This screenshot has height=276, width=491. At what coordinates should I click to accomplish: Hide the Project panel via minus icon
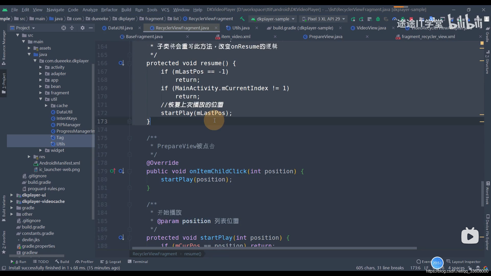[x=91, y=28]
